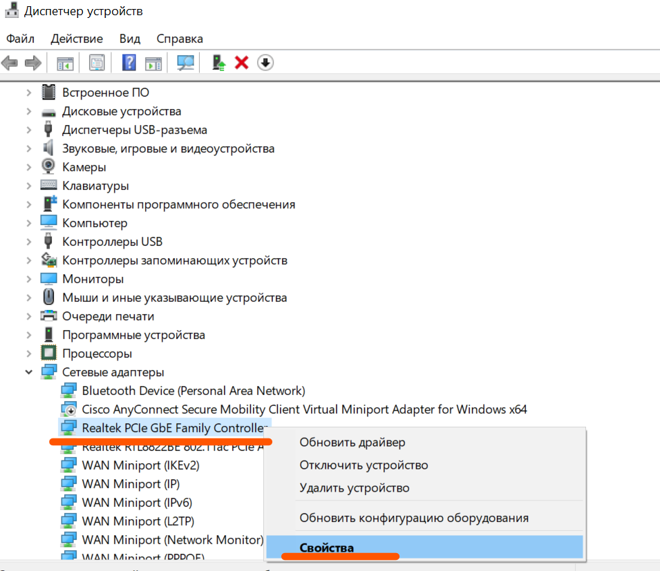Image resolution: width=660 pixels, height=571 pixels.
Task: Choose Отключить устройство in context menu
Action: [x=426, y=465]
